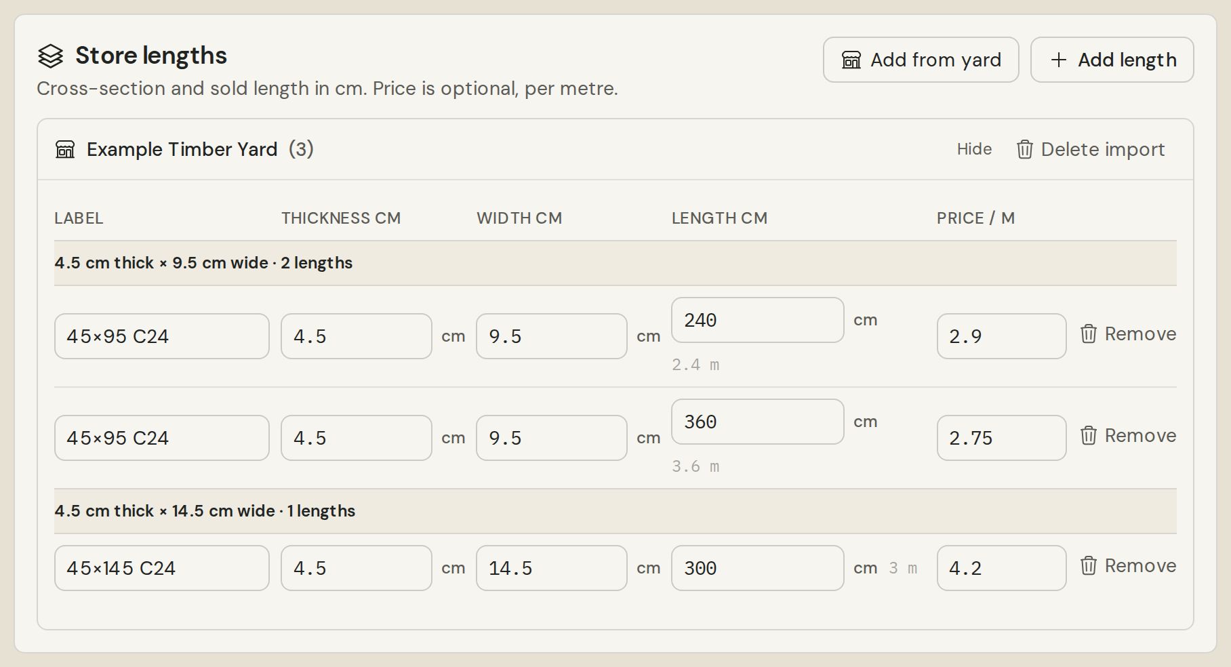The height and width of the screenshot is (667, 1231).
Task: Delete the Example Timber Yard import
Action: (1090, 149)
